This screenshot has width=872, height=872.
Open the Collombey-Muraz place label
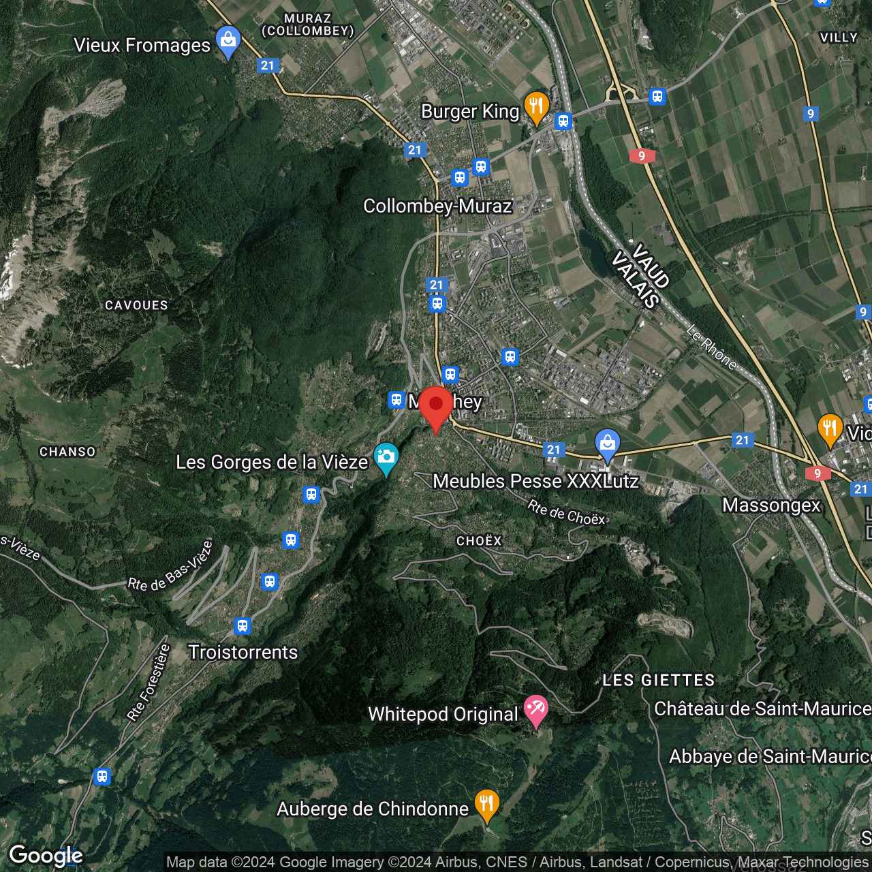(x=437, y=206)
